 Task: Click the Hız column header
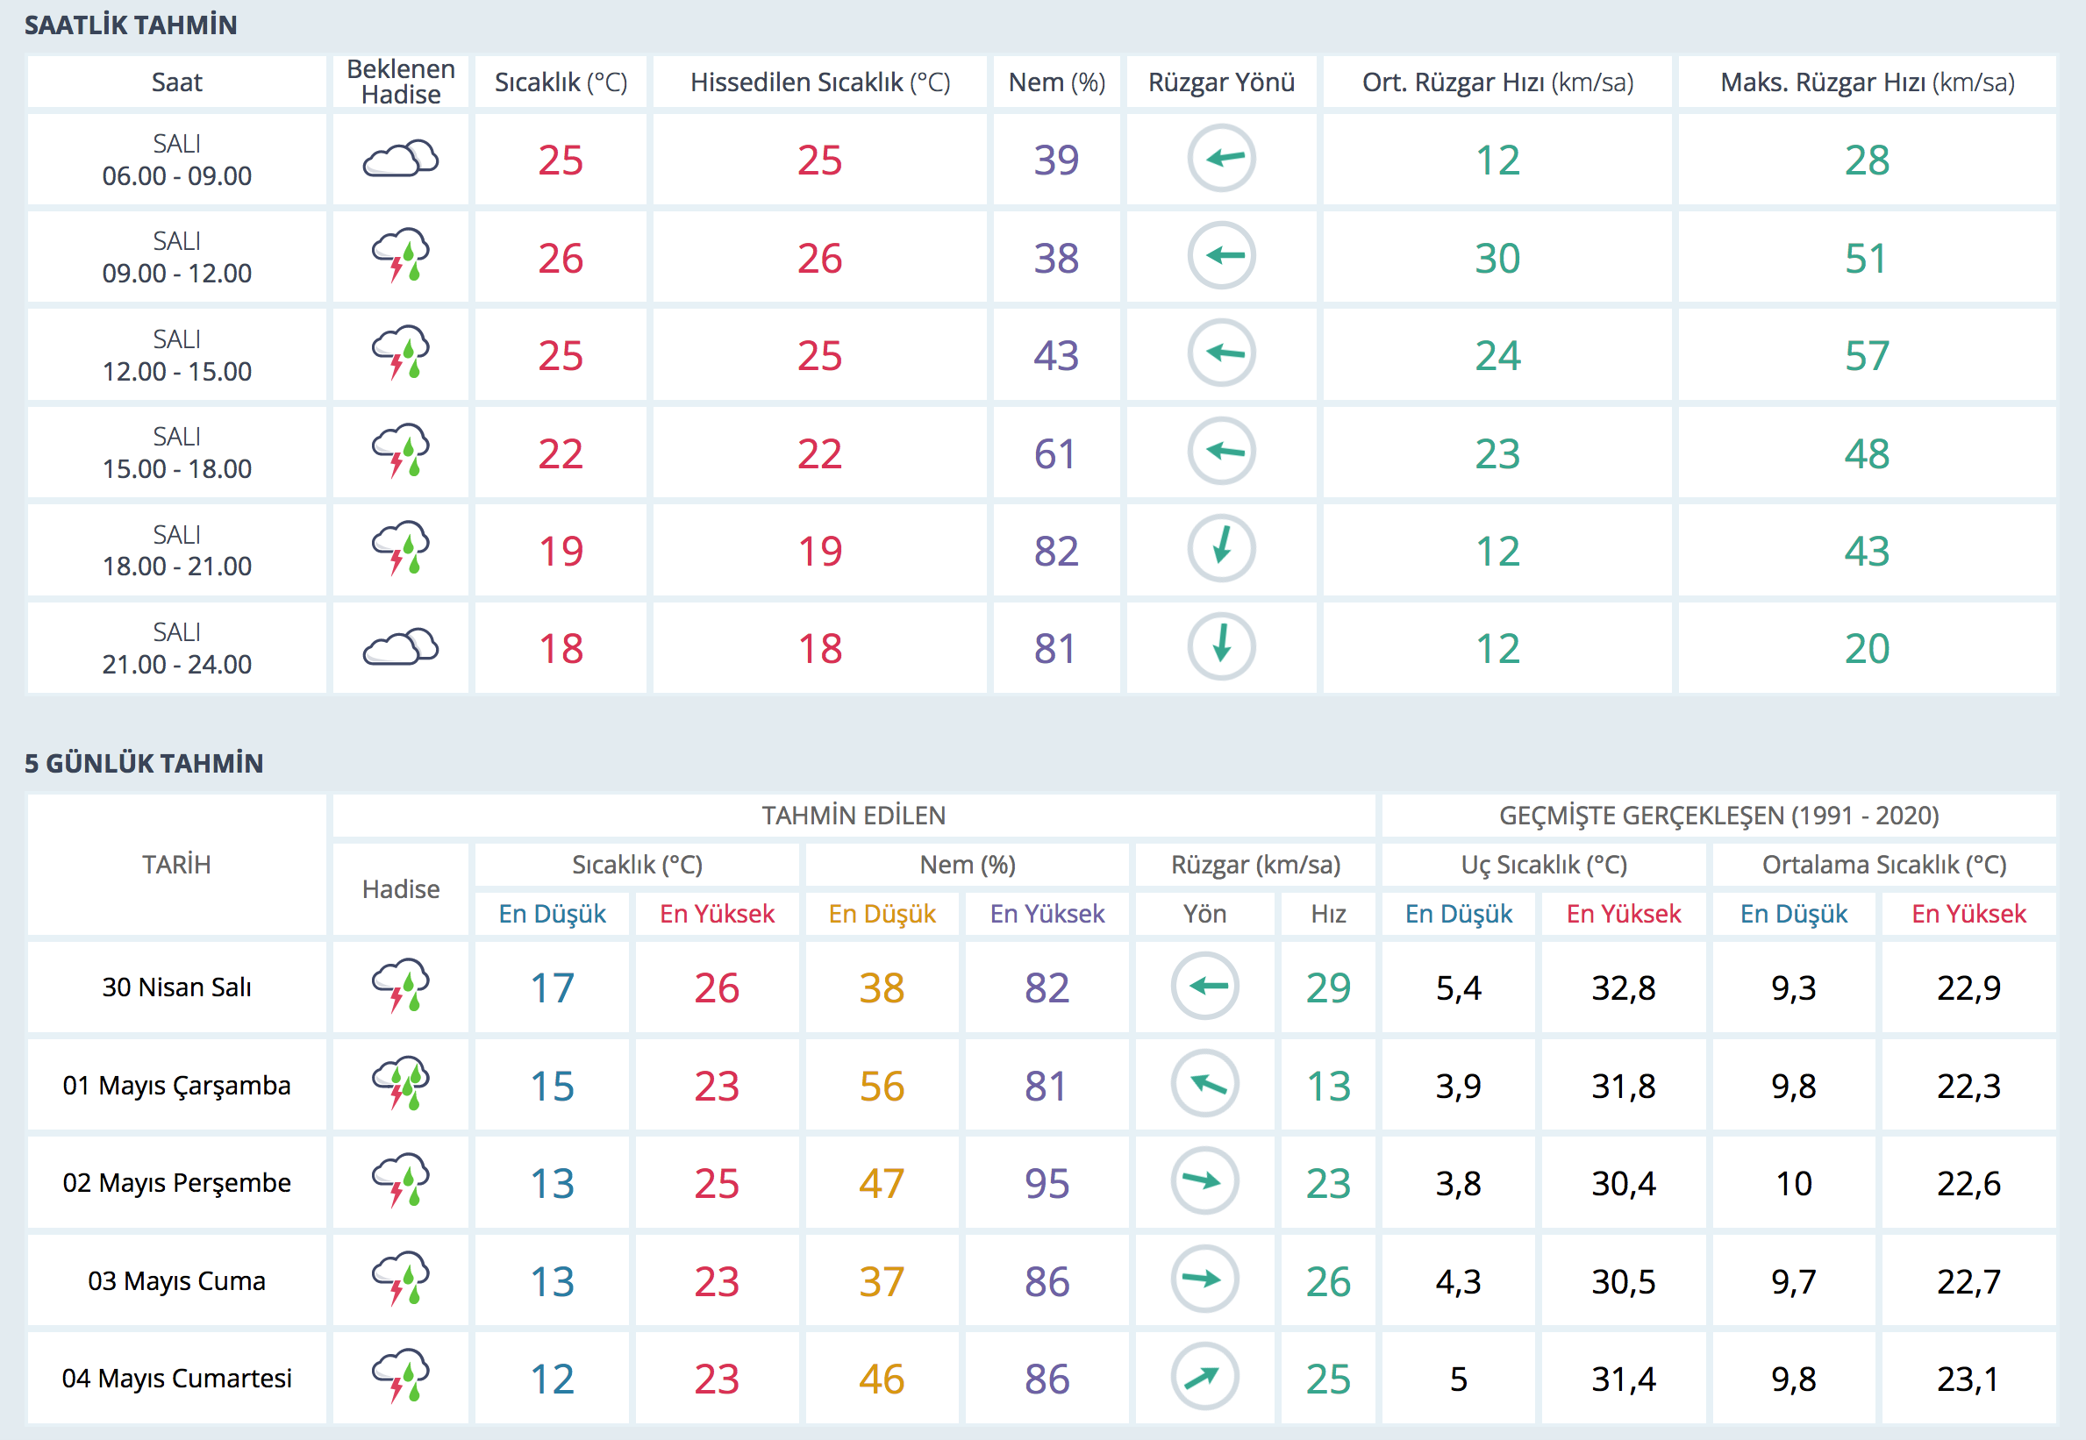(1328, 913)
